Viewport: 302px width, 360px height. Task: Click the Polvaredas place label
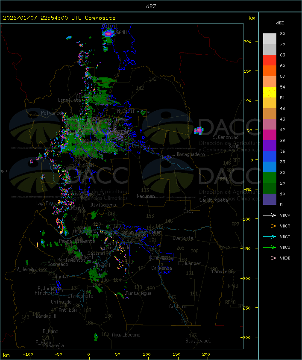[54, 113]
